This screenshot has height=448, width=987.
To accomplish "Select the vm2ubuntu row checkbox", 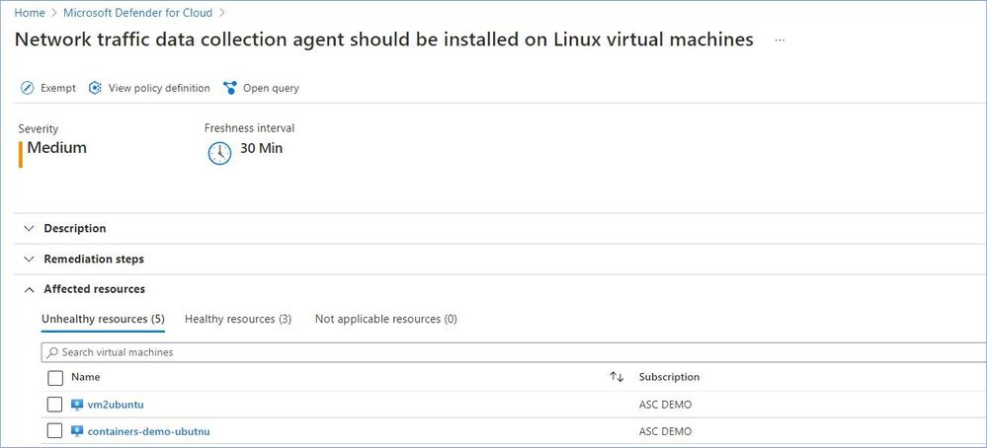I will pyautogui.click(x=54, y=404).
